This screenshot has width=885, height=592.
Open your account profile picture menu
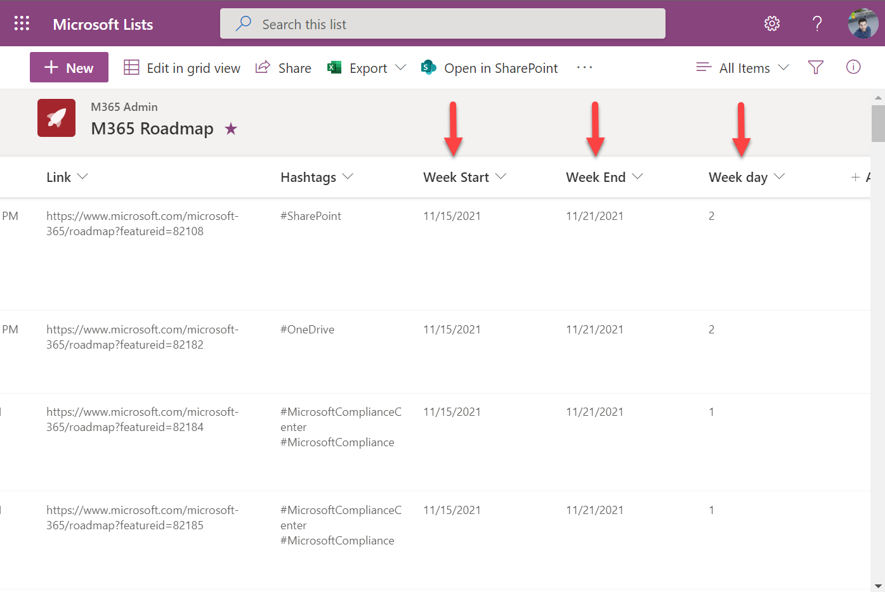coord(862,23)
